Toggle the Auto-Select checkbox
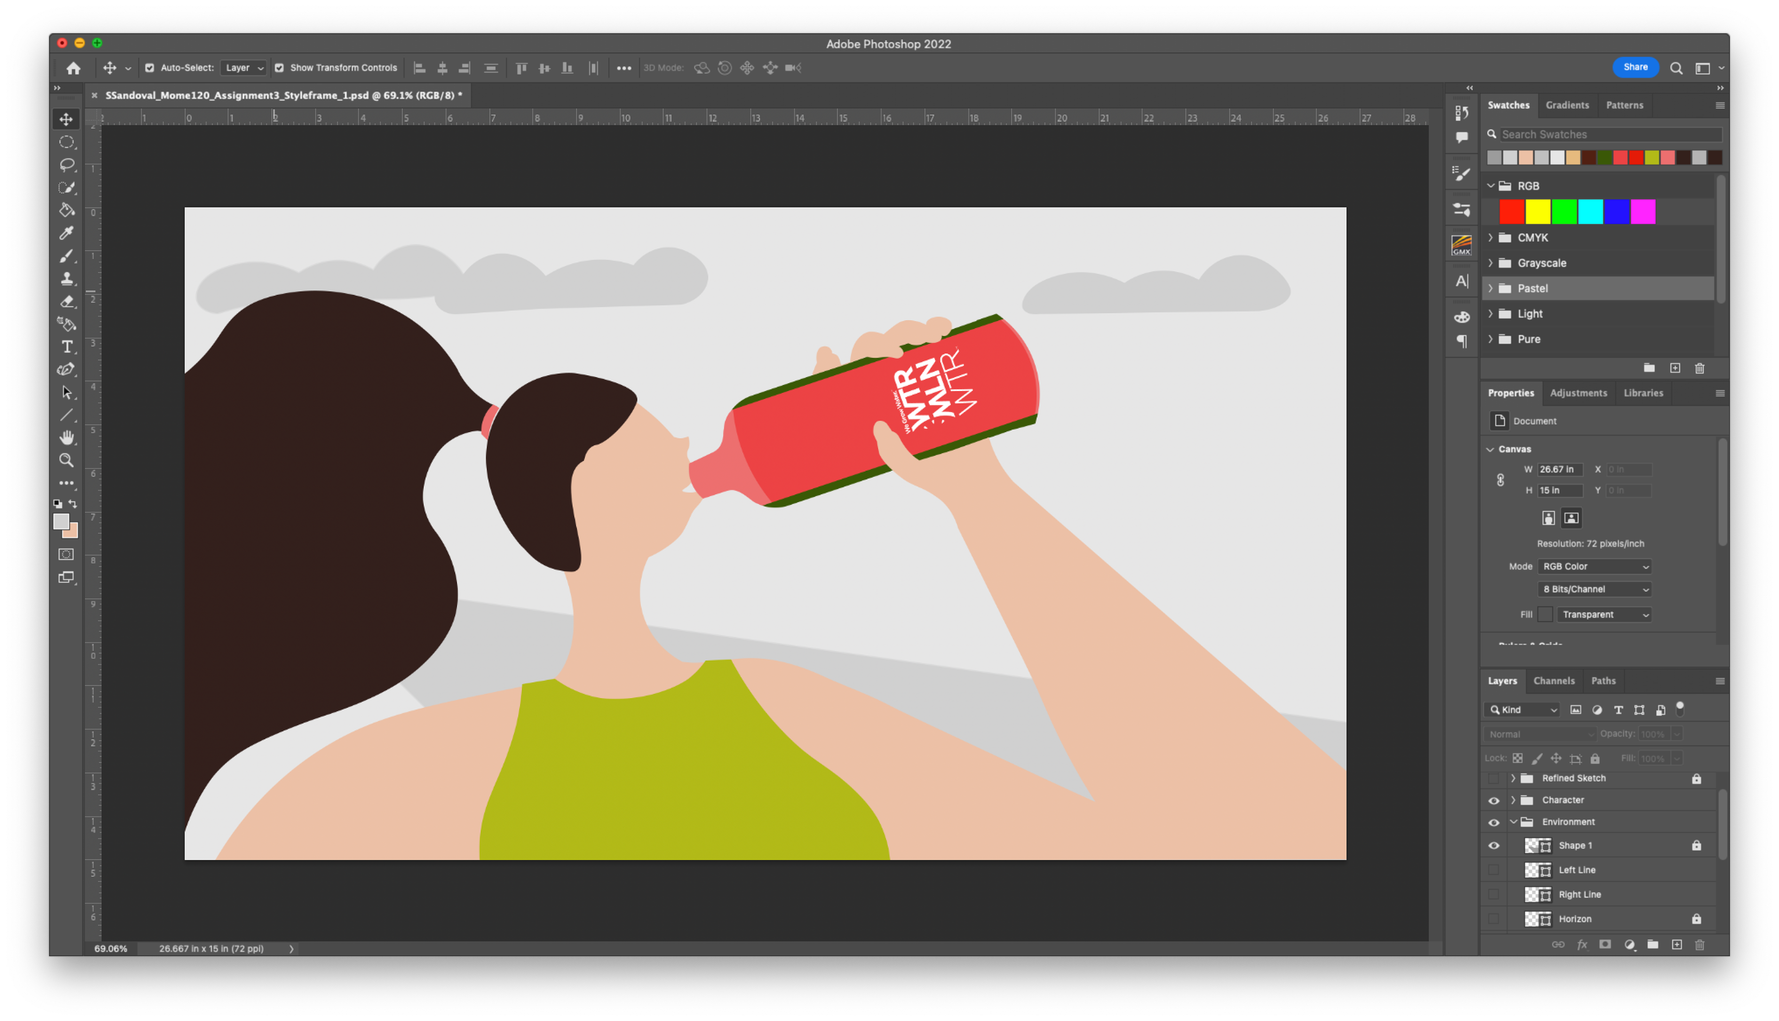Image resolution: width=1779 pixels, height=1021 pixels. 150,68
